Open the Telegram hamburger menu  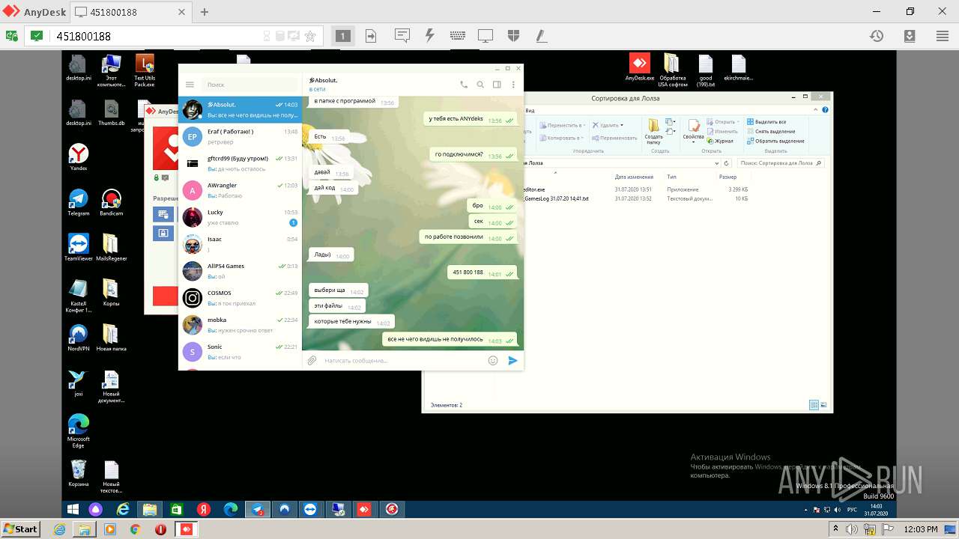190,85
